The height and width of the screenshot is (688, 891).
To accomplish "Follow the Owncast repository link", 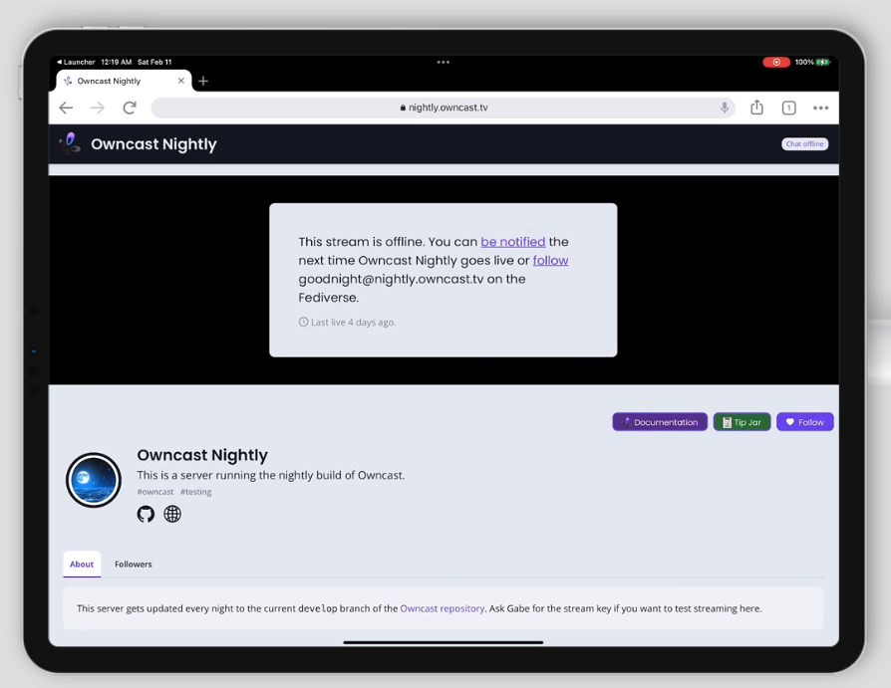I will 443,608.
